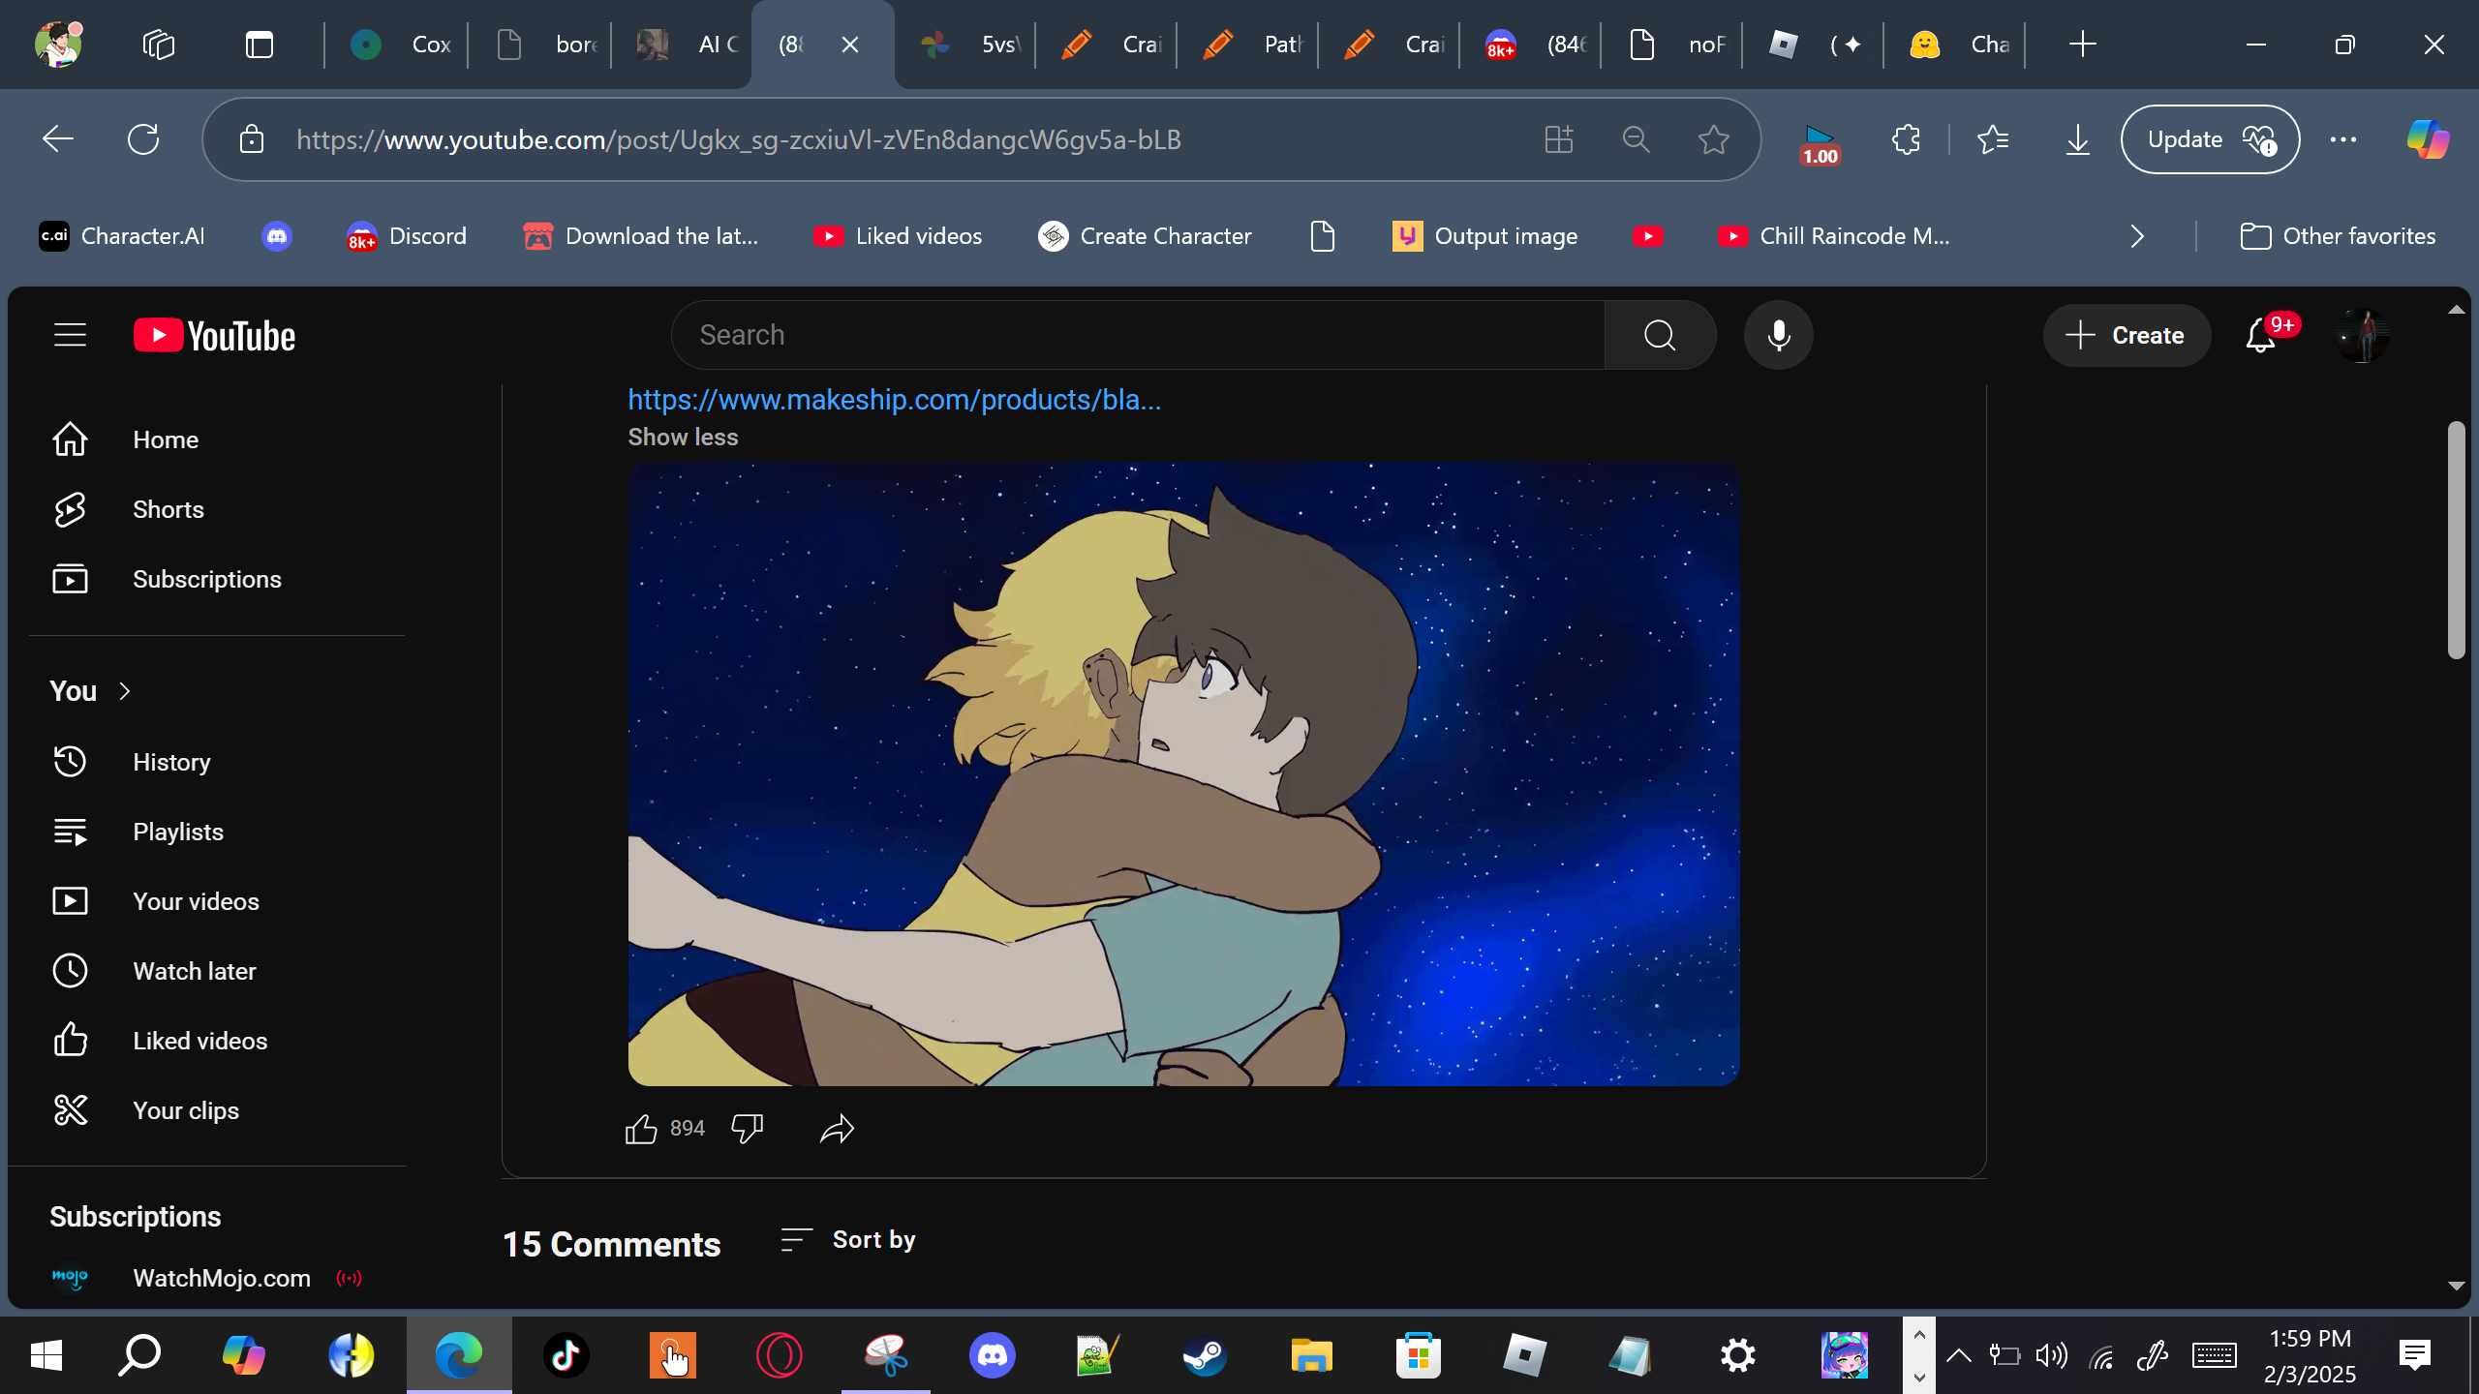Switch to the Cox browser tab

(399, 45)
